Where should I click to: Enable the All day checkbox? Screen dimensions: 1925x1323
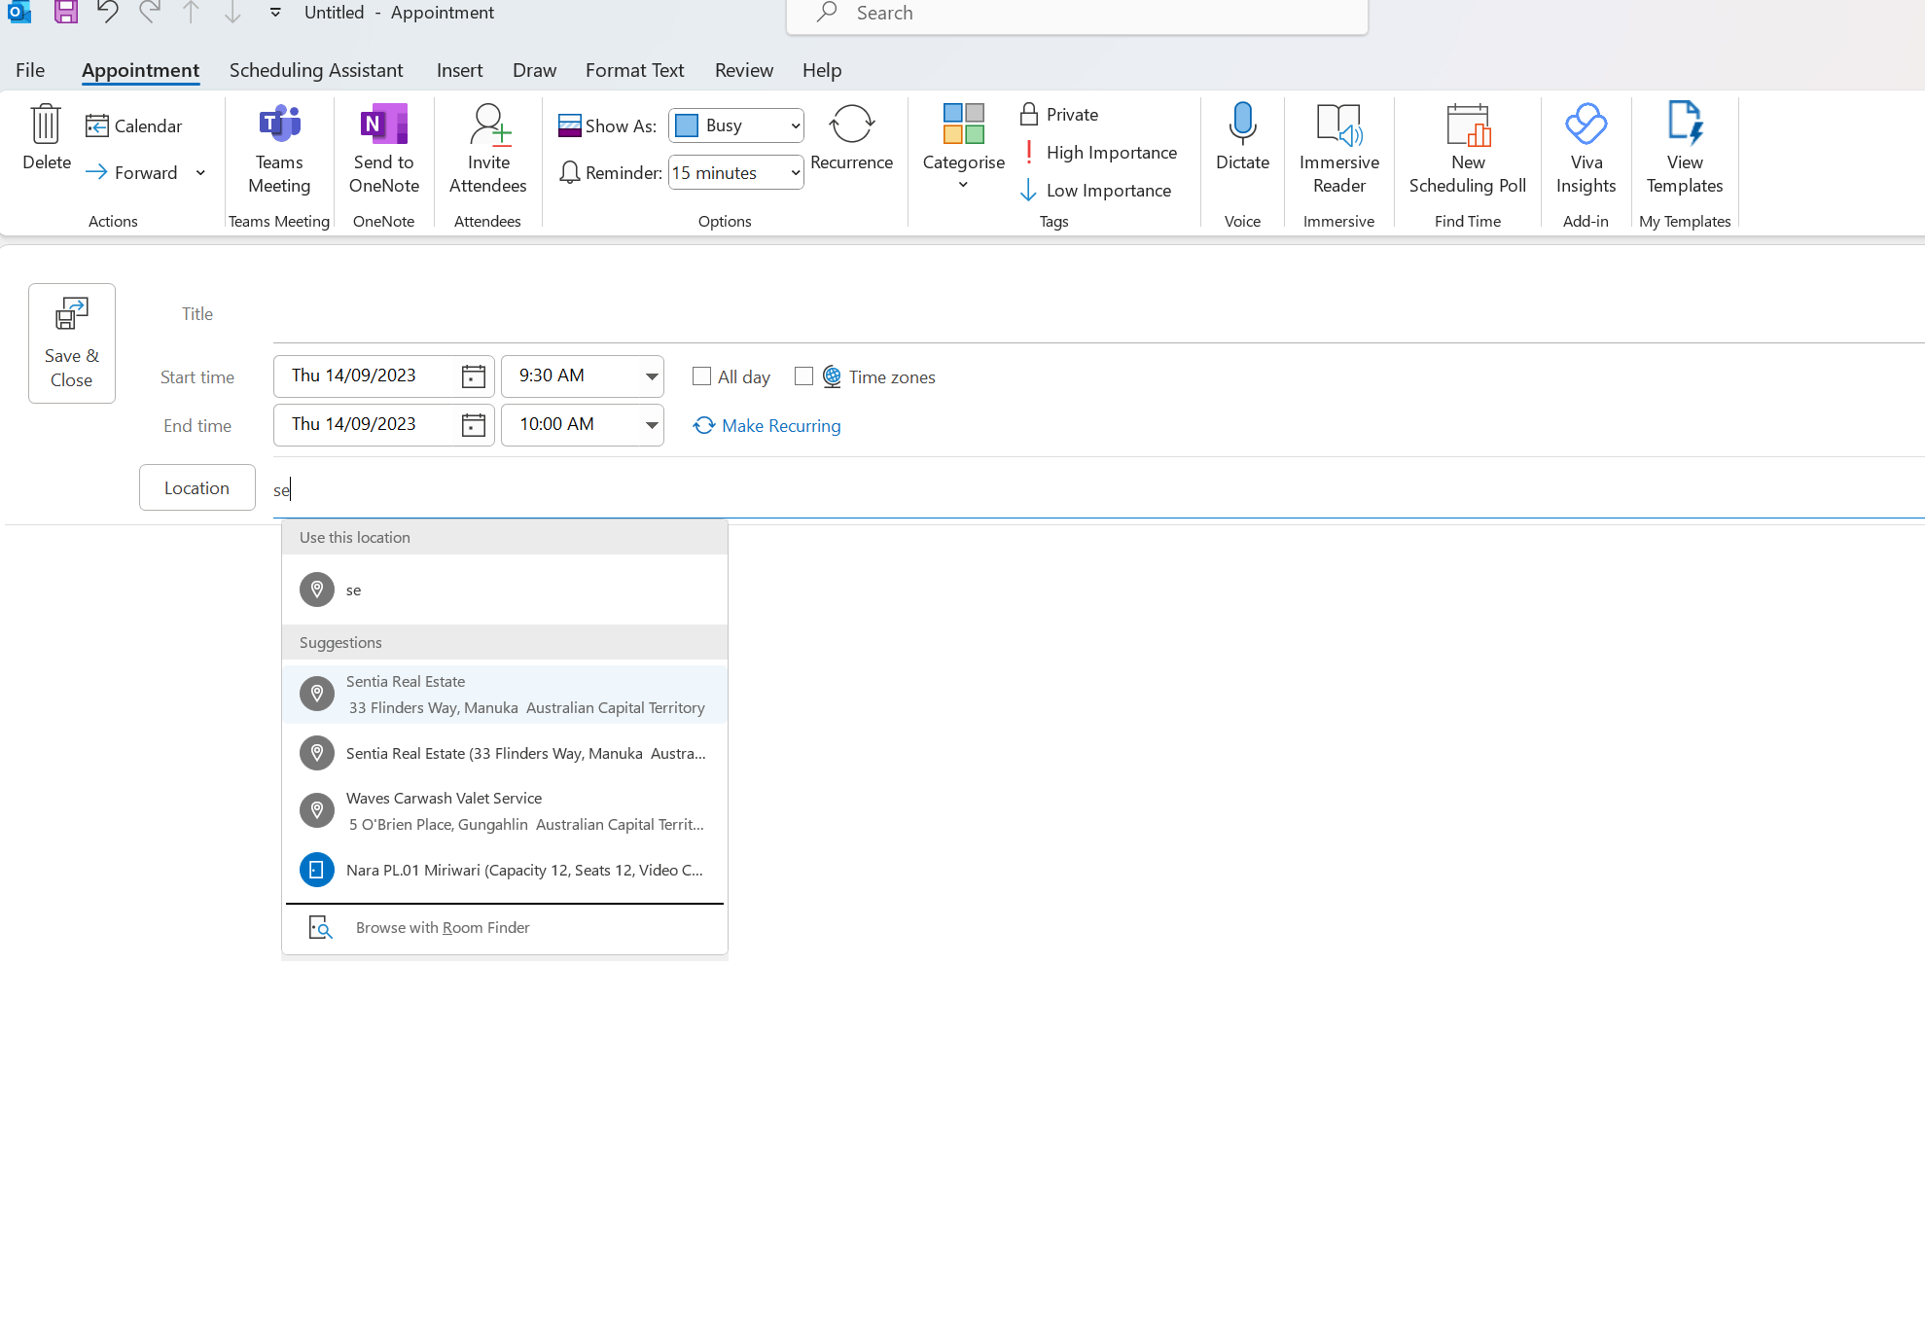coord(701,376)
